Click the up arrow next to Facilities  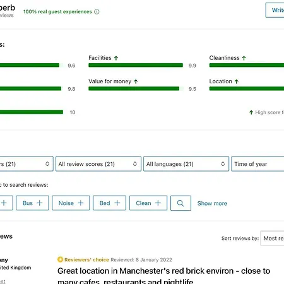coord(116,58)
